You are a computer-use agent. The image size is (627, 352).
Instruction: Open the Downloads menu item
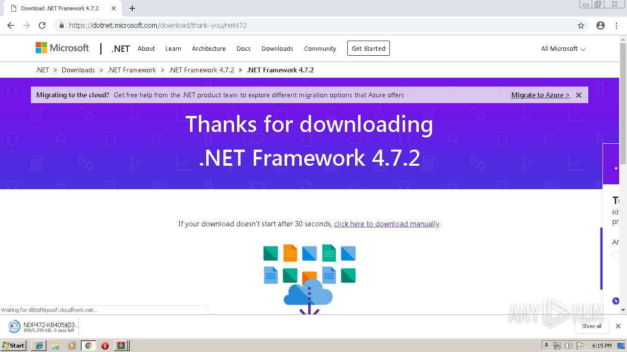[277, 48]
